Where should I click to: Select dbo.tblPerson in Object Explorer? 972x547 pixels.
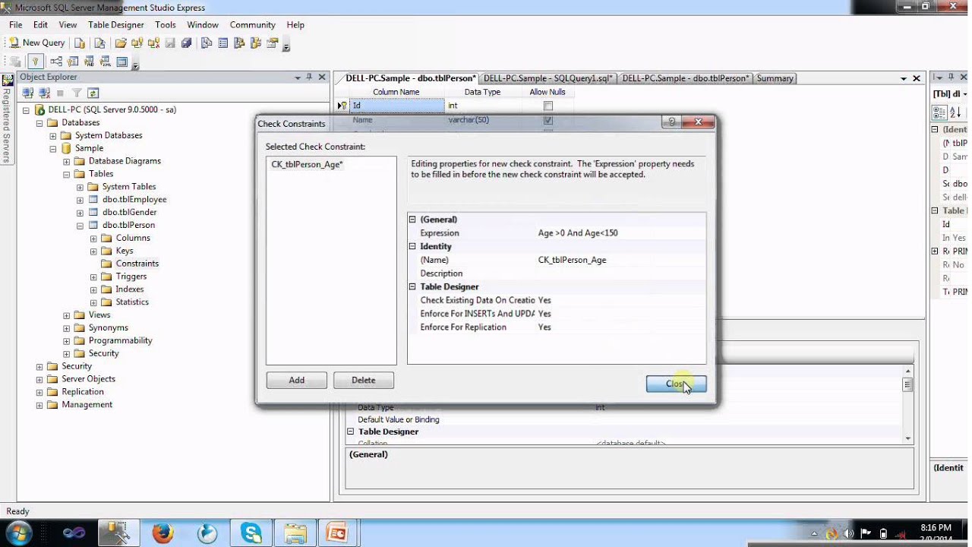click(128, 226)
